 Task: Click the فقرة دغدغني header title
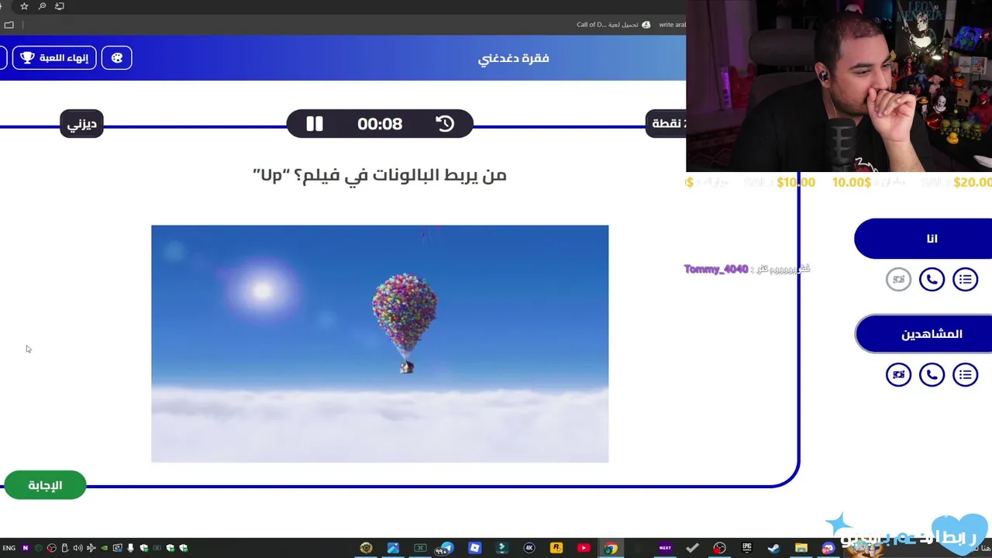coord(513,58)
